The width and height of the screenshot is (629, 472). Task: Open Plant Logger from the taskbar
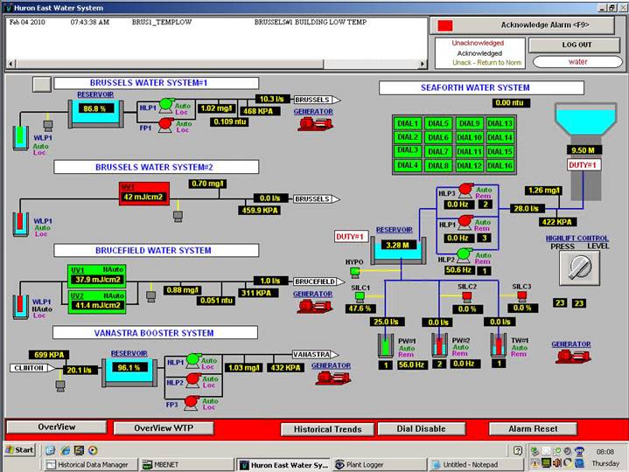pos(380,465)
